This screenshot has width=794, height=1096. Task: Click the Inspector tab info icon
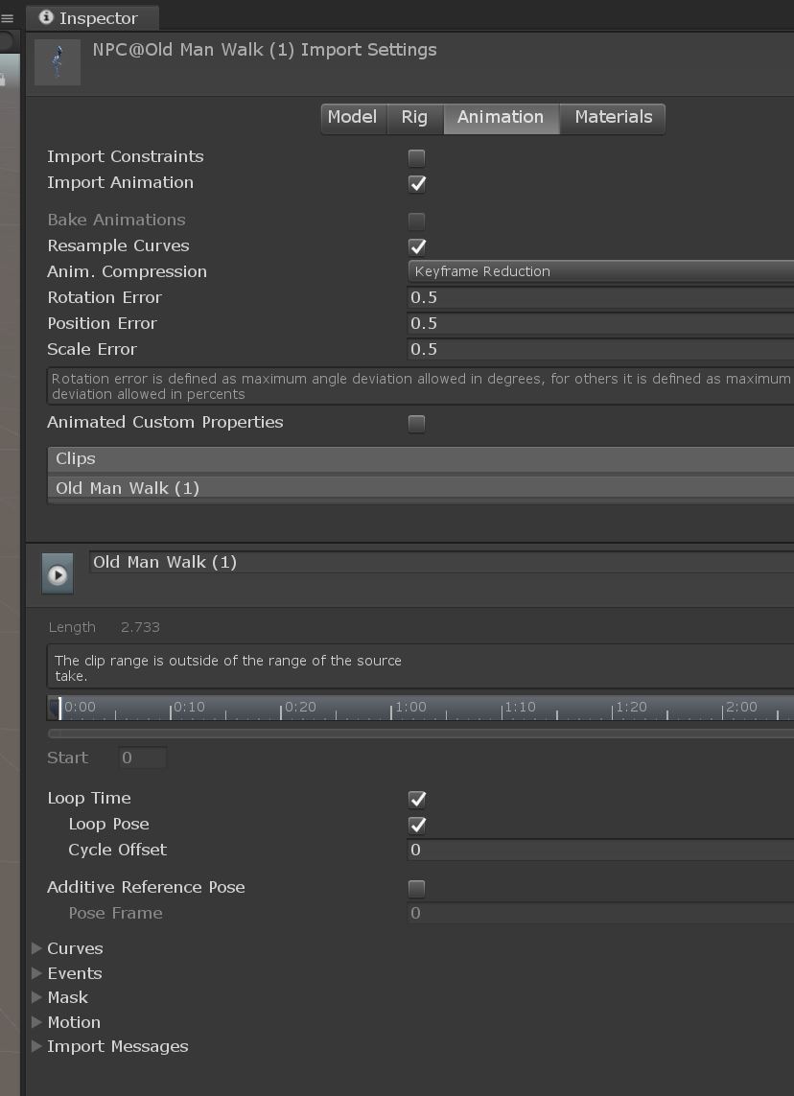(x=46, y=17)
